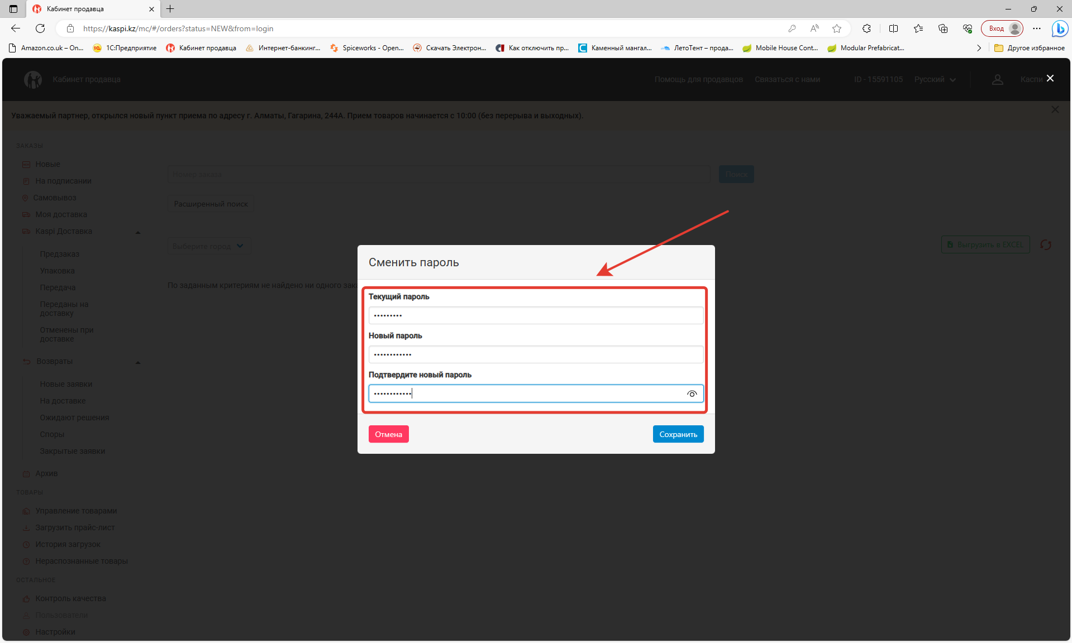1072x643 pixels.
Task: Expand the bookmarks overflow chevron
Action: (x=979, y=48)
